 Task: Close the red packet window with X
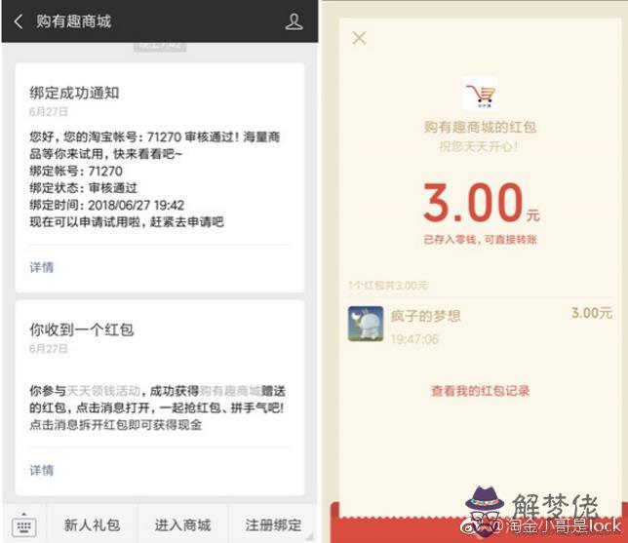click(359, 38)
